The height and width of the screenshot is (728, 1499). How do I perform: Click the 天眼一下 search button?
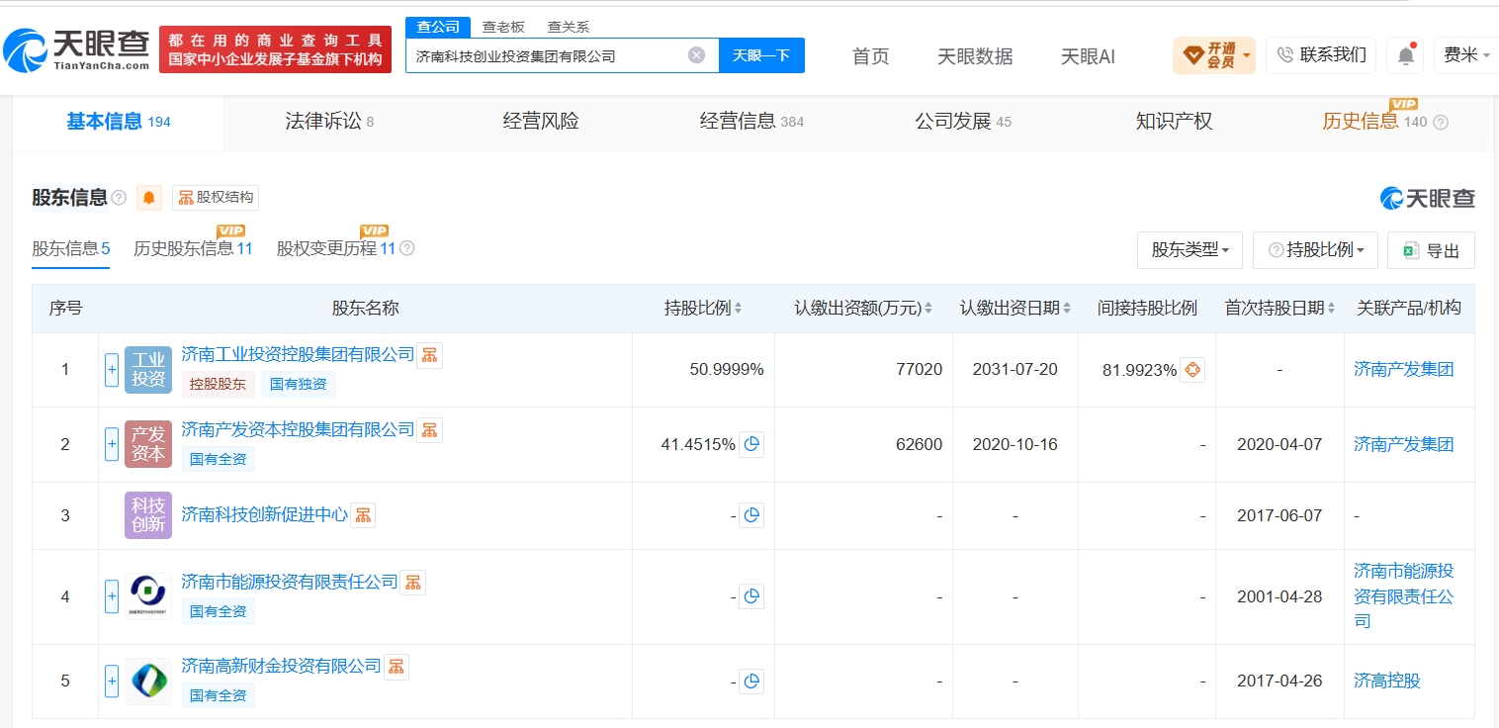[761, 55]
